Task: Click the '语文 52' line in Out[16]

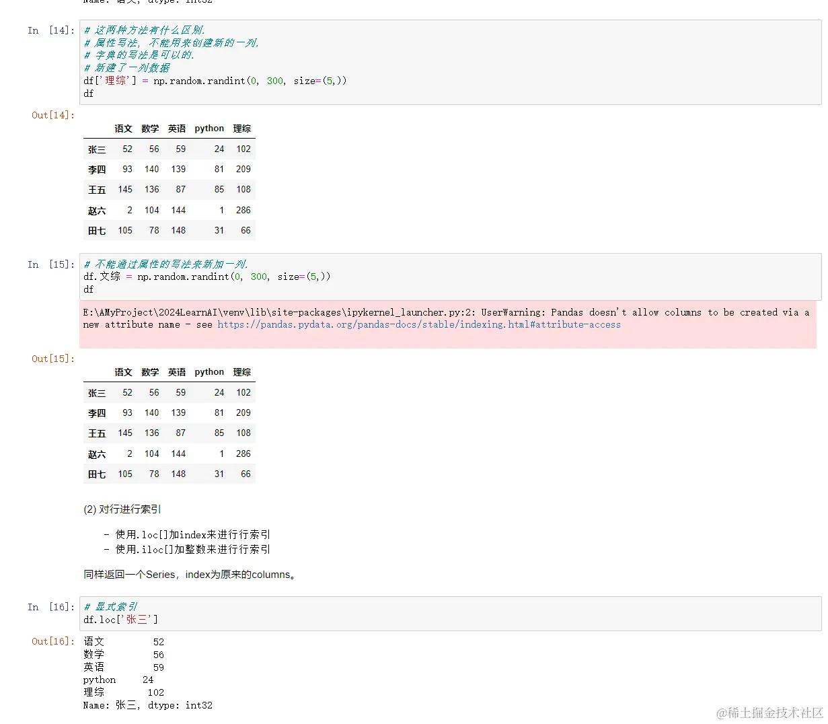Action: pyautogui.click(x=124, y=642)
